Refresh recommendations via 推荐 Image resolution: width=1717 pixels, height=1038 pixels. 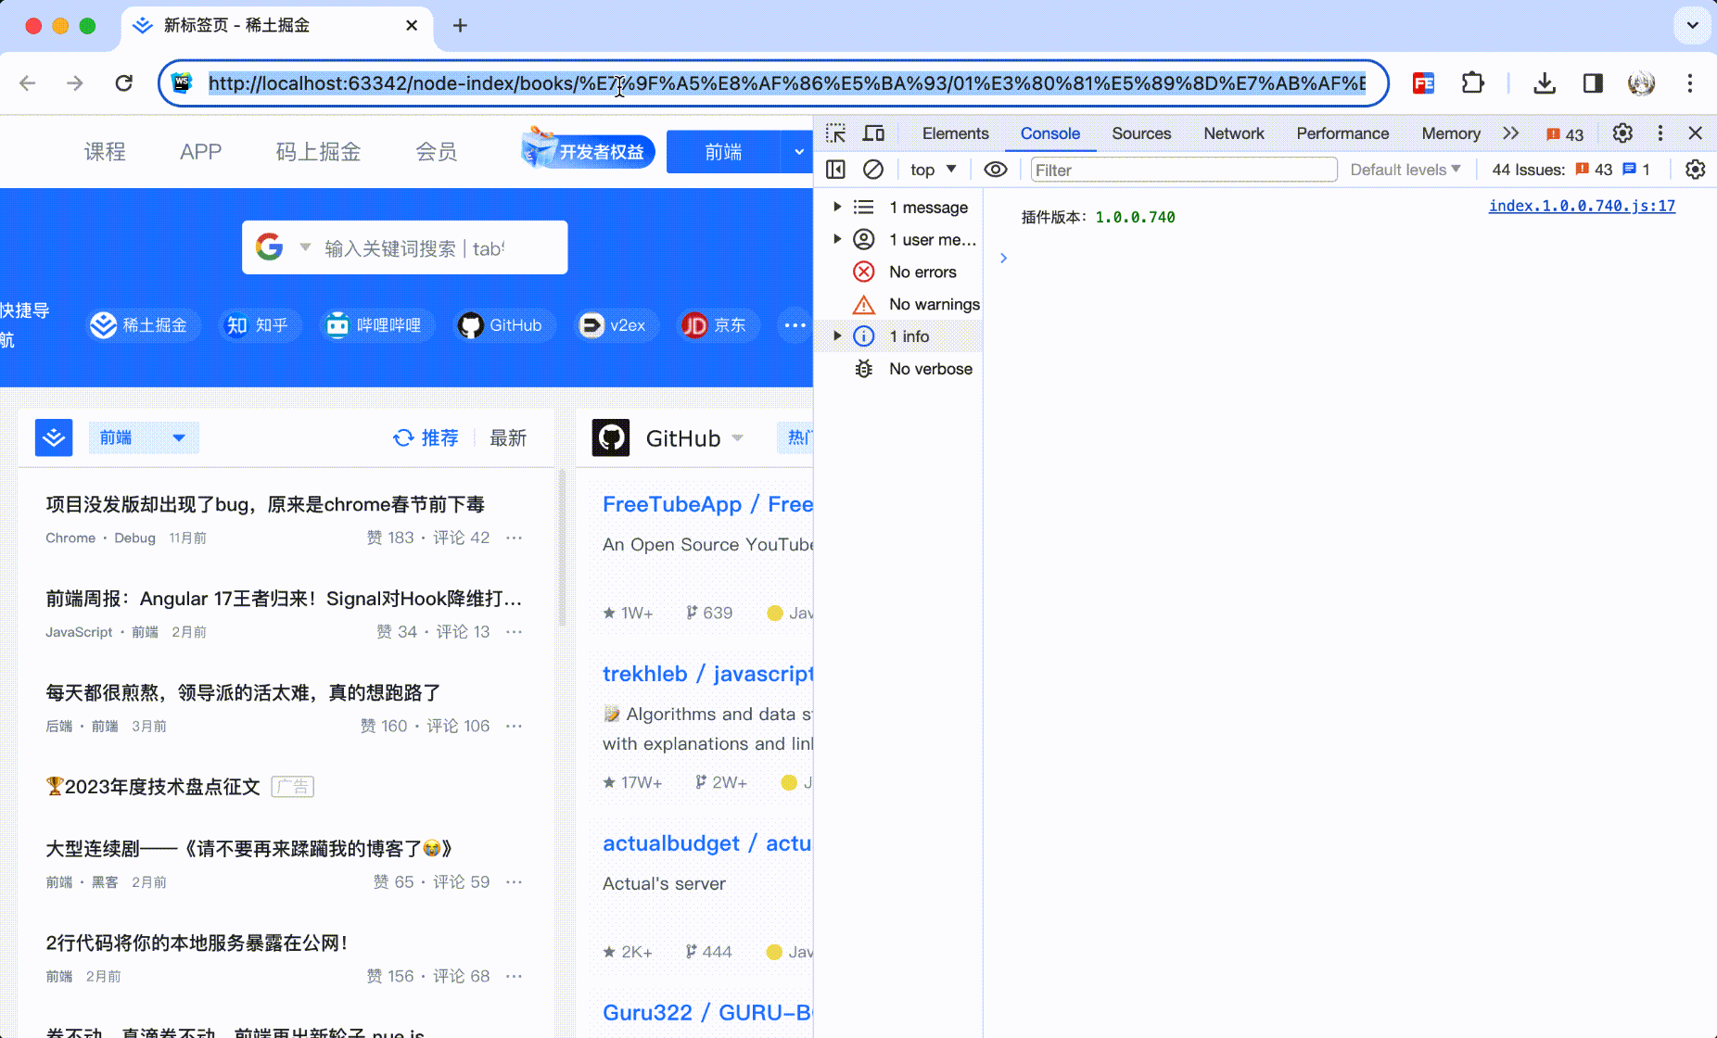pyautogui.click(x=426, y=437)
